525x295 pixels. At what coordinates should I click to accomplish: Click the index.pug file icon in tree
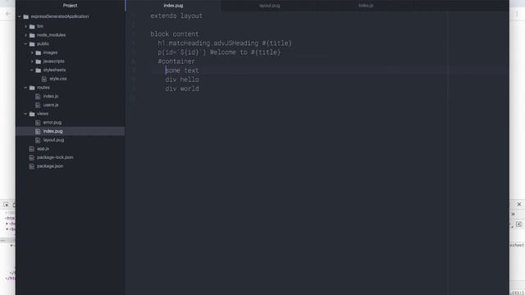tap(38, 131)
